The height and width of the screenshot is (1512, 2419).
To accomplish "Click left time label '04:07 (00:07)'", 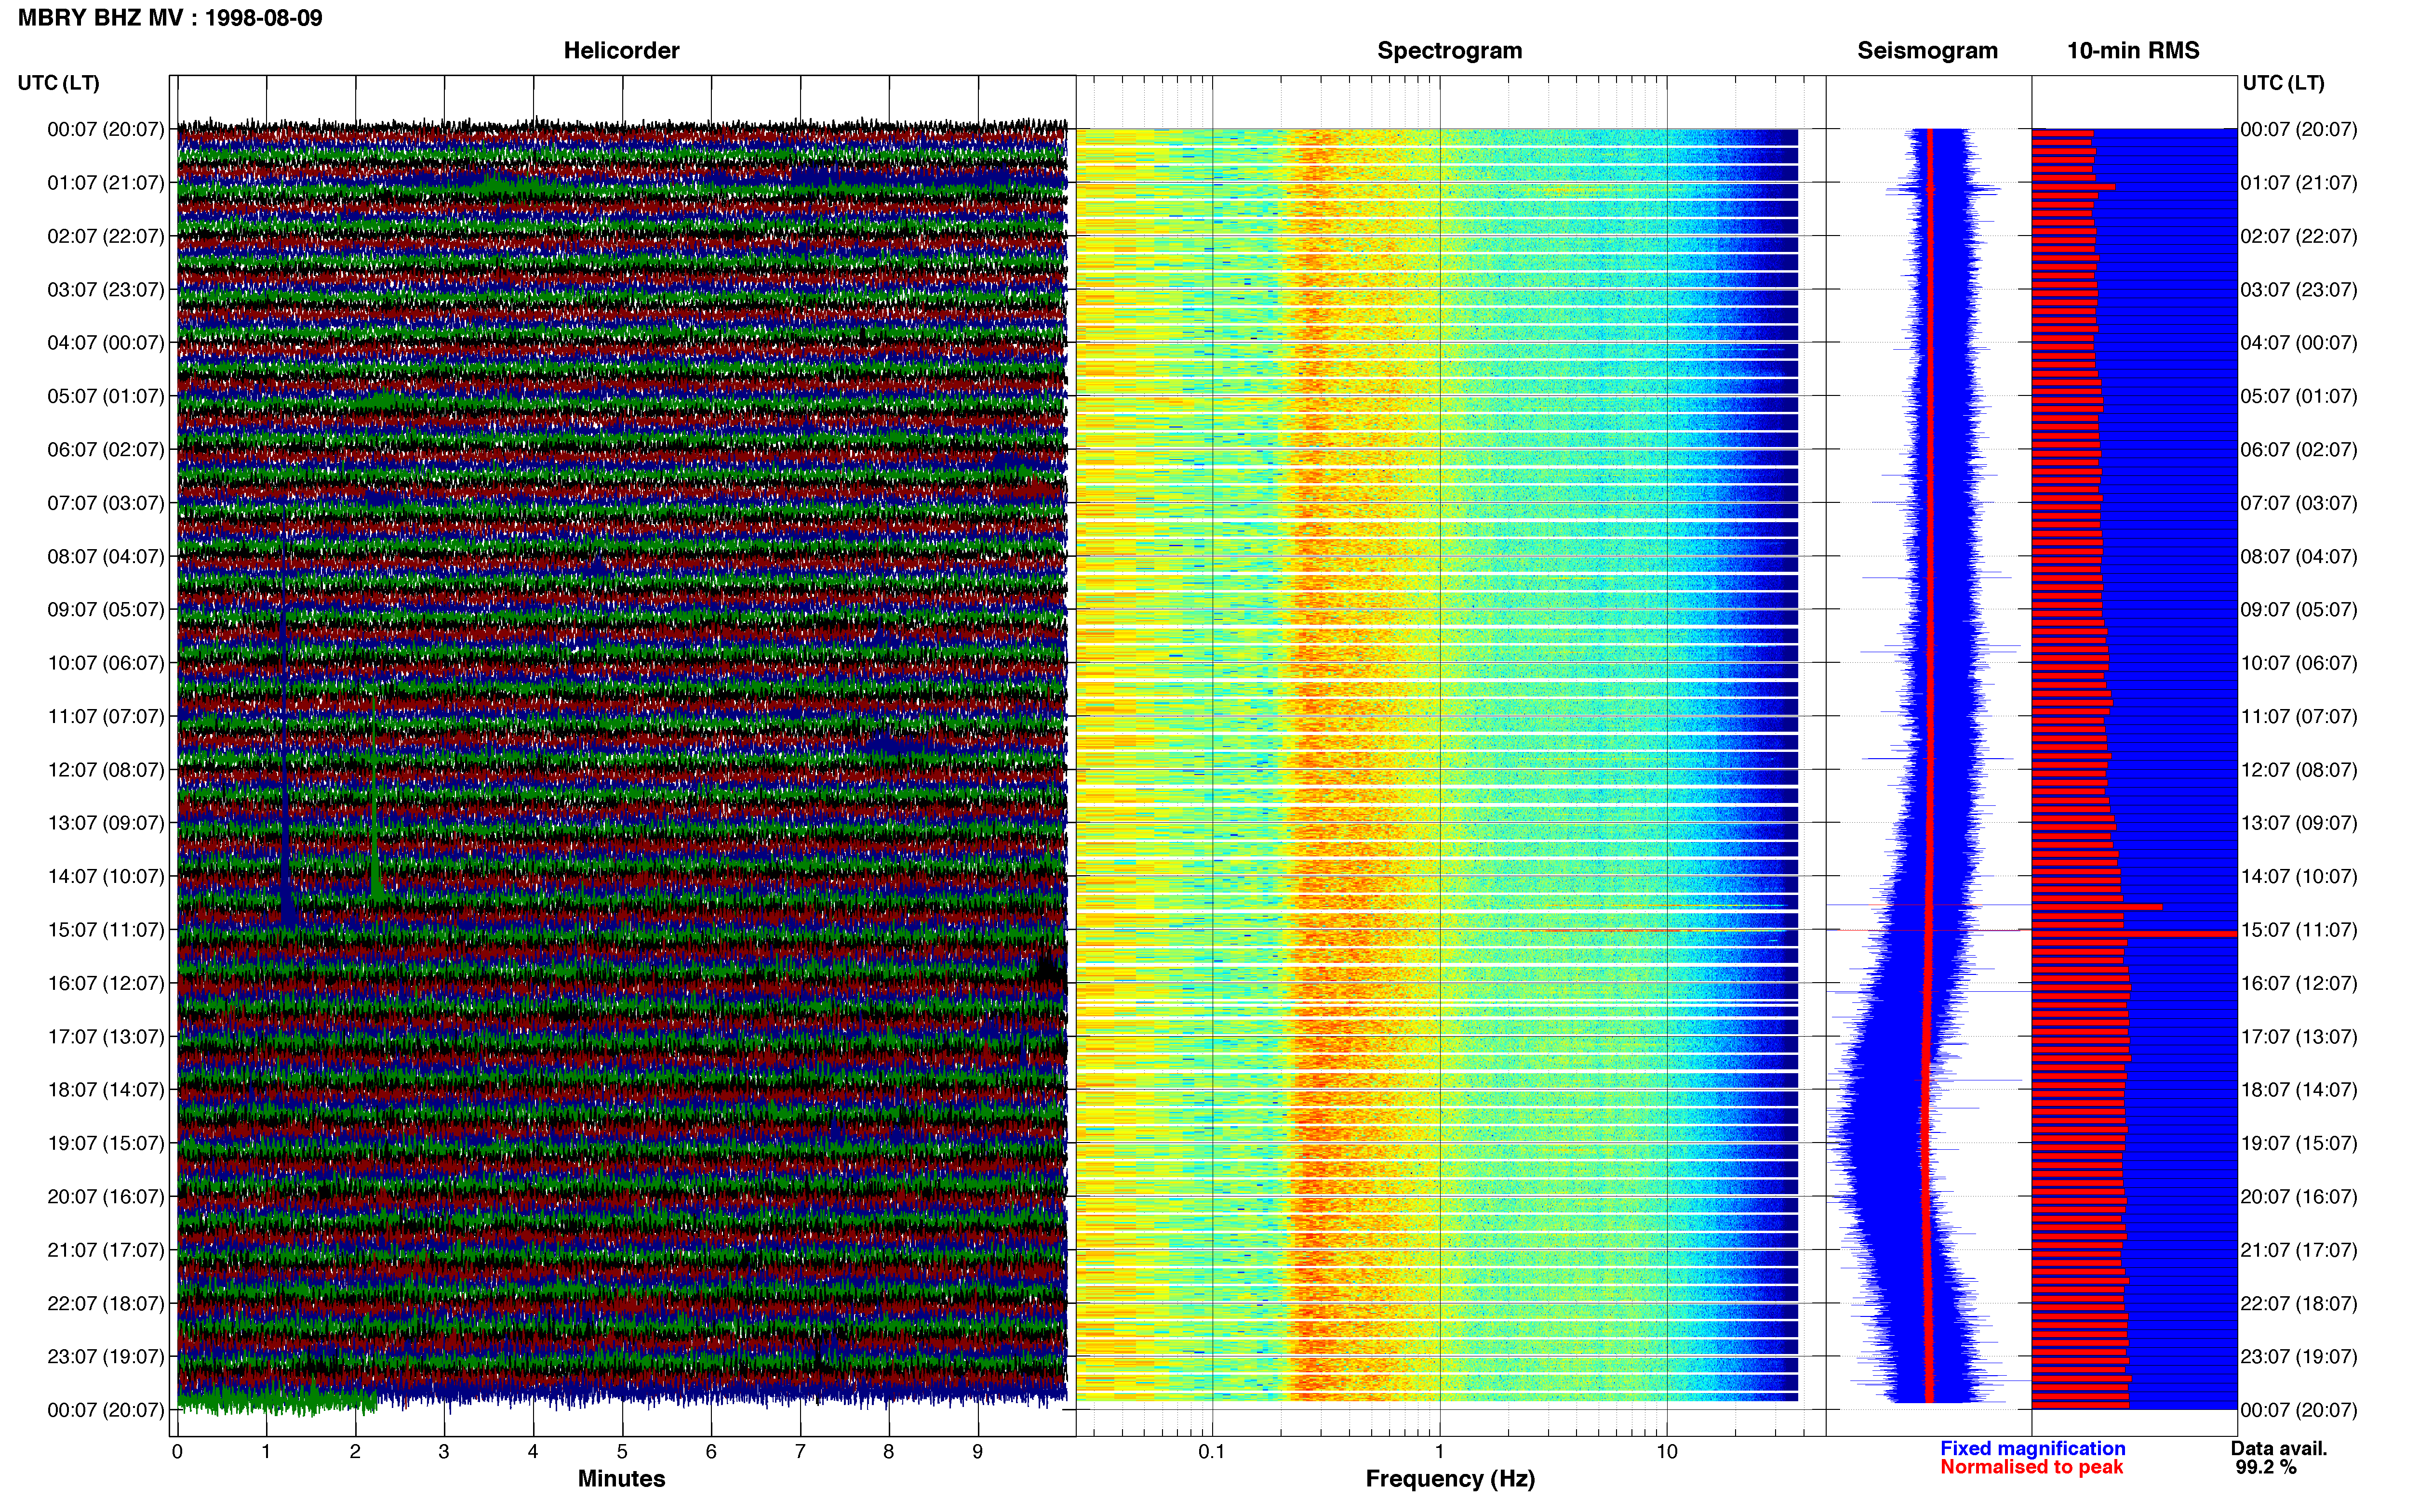I will (x=105, y=343).
